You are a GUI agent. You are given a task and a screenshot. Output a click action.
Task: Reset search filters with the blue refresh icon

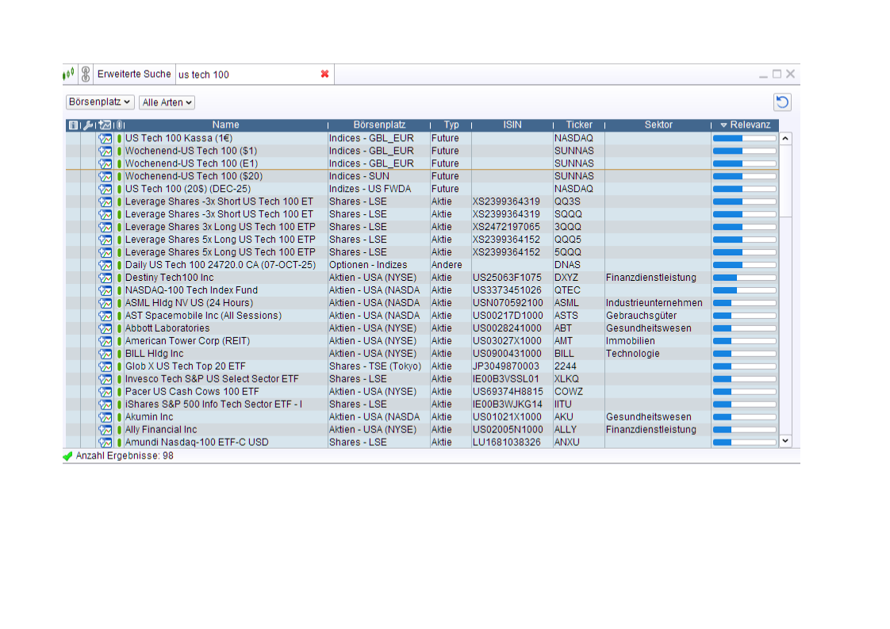click(x=782, y=102)
